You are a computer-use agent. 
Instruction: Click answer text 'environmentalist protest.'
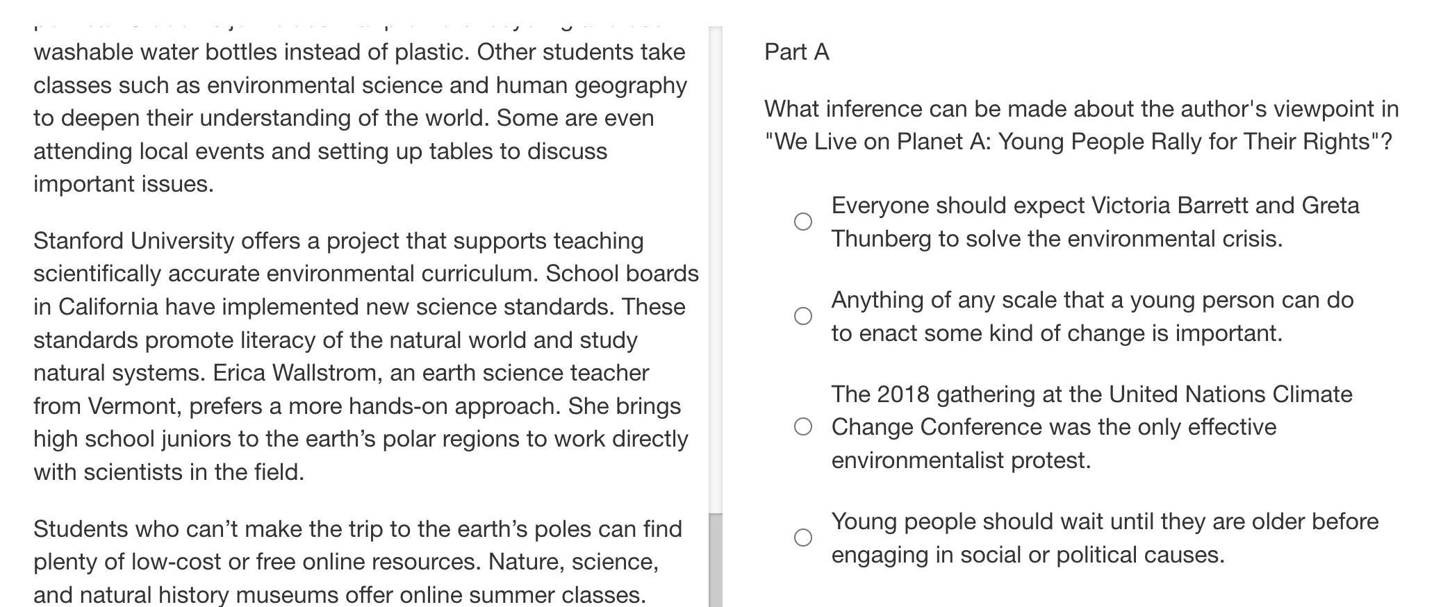pyautogui.click(x=960, y=460)
